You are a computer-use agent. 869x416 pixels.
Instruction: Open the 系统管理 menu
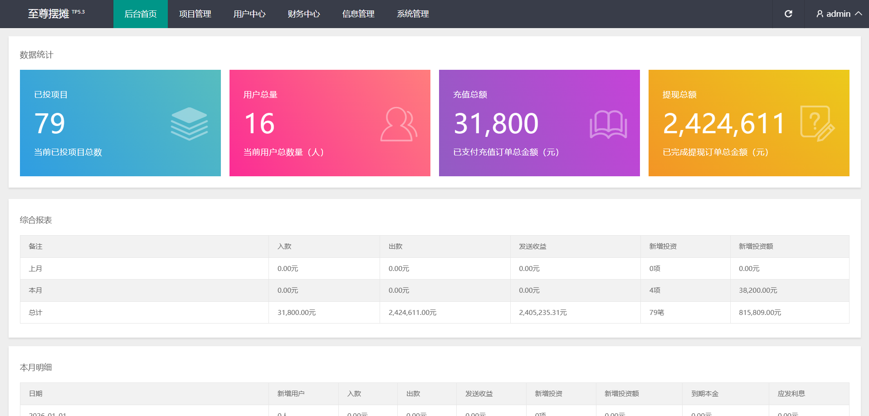click(x=413, y=14)
